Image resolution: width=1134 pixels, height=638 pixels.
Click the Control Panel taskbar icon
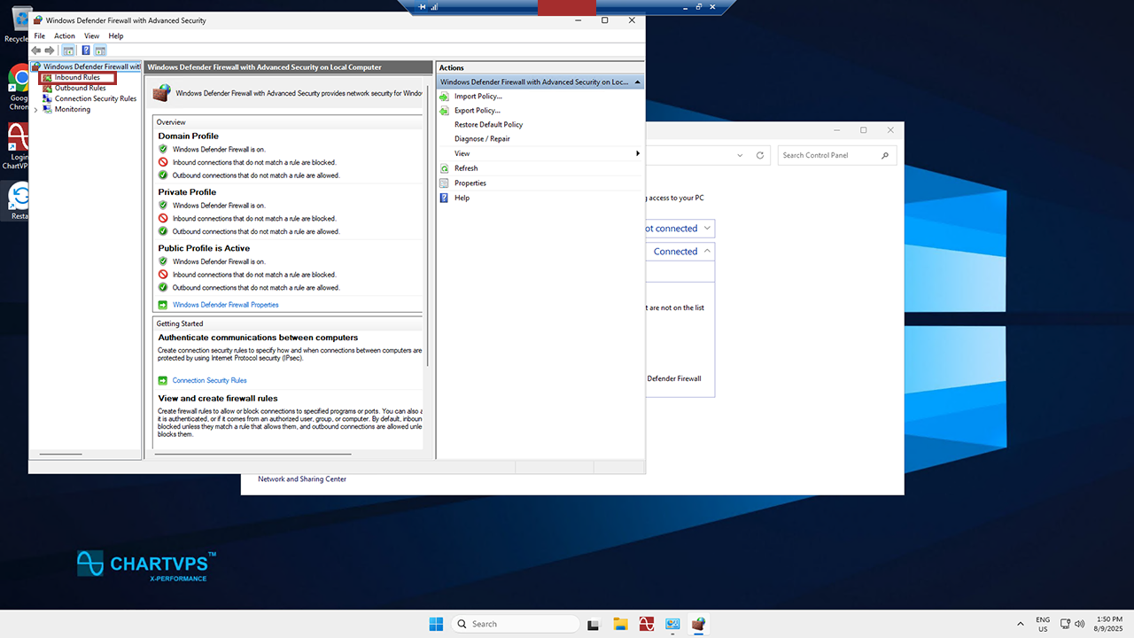672,624
